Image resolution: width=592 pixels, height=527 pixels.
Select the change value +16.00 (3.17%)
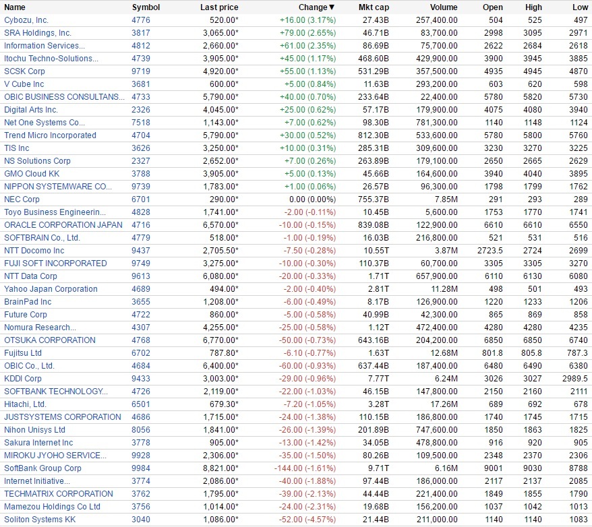(307, 20)
